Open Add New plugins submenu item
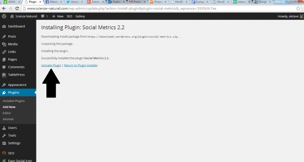304x162 pixels. [x=9, y=107]
